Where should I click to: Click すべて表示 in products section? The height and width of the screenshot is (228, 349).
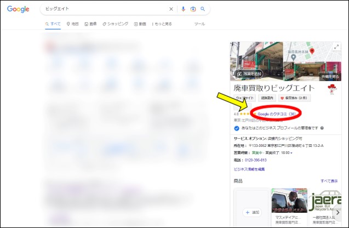click(329, 181)
